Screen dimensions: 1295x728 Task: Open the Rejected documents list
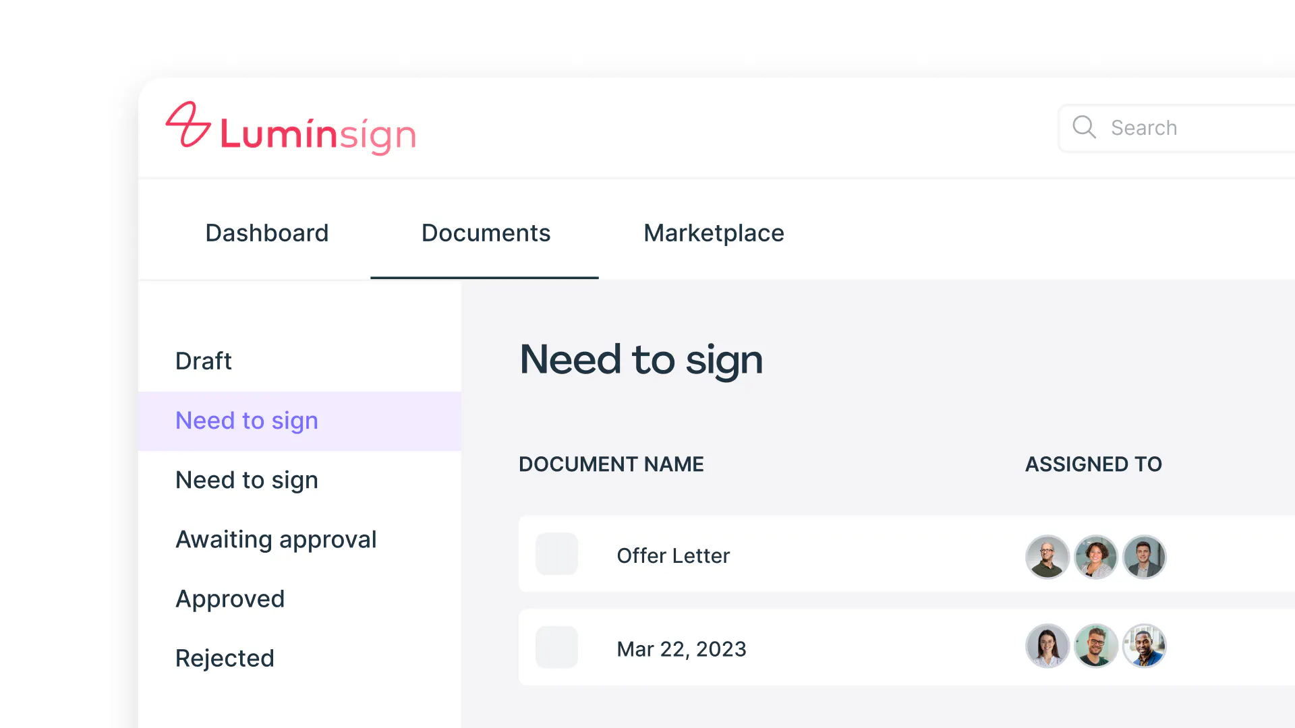pyautogui.click(x=225, y=658)
